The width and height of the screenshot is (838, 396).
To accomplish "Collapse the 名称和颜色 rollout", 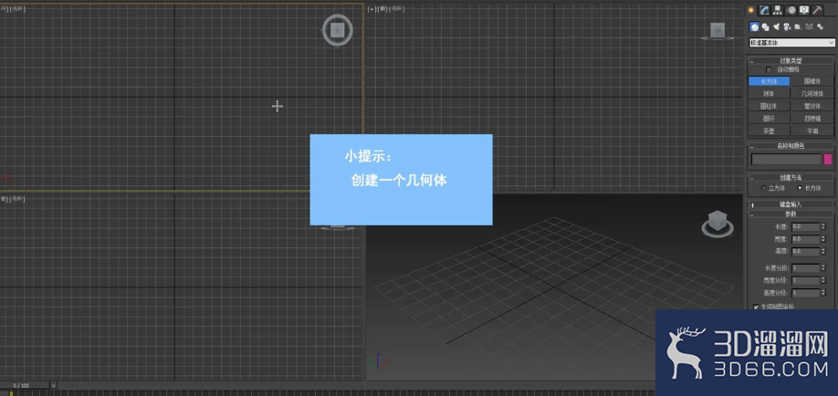I will point(791,146).
